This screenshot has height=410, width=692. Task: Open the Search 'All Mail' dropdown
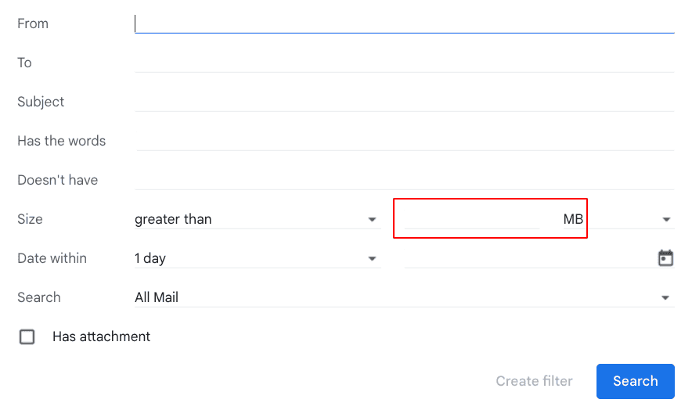[404, 297]
